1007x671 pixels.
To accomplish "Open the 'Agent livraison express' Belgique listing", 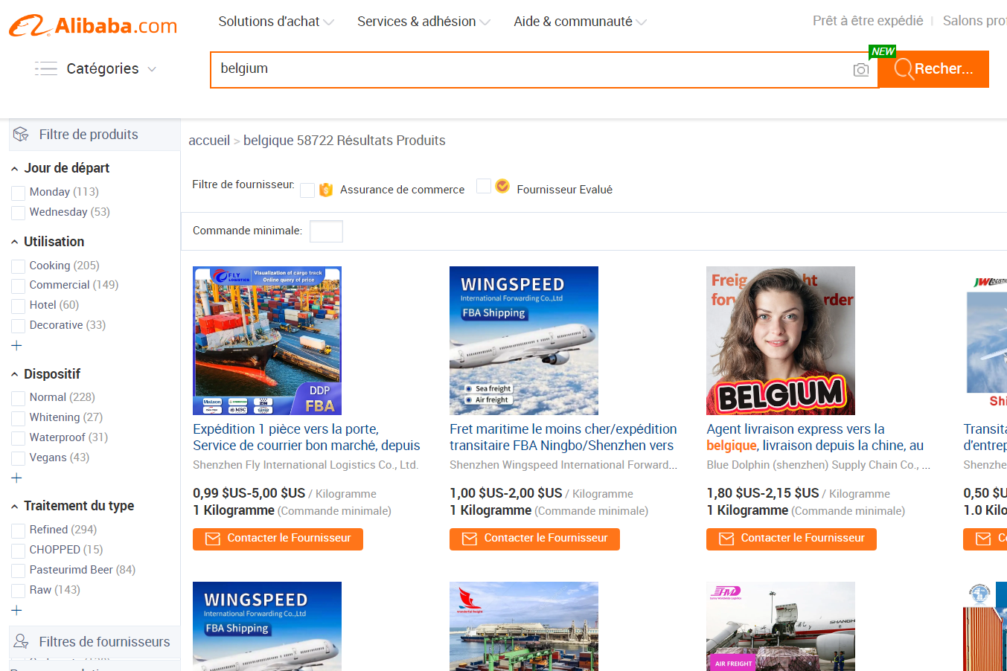I will [815, 437].
